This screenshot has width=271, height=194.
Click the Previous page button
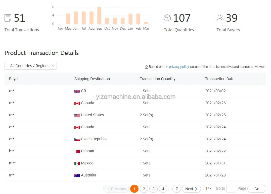116,189
